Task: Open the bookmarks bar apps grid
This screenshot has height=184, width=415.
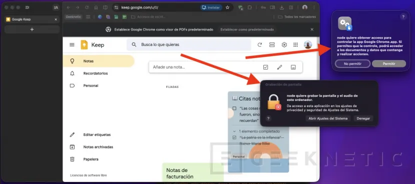Action: (88, 16)
